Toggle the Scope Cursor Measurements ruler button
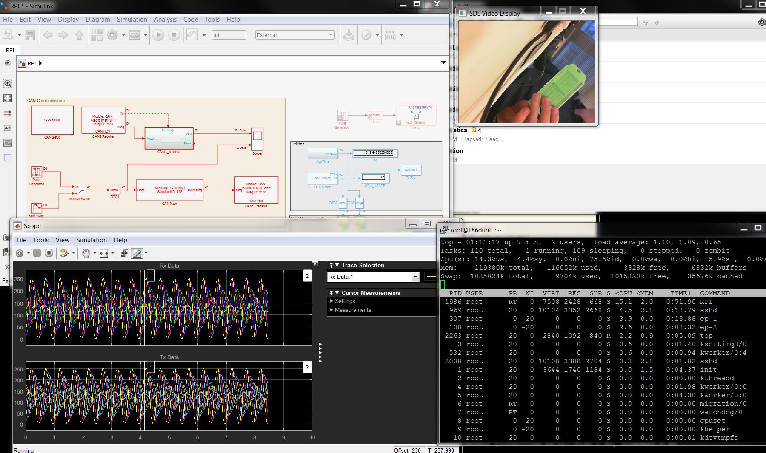Screen dimensions: 766x453 pos(137,253)
